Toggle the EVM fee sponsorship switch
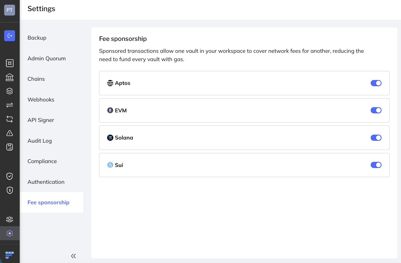 click(x=376, y=110)
